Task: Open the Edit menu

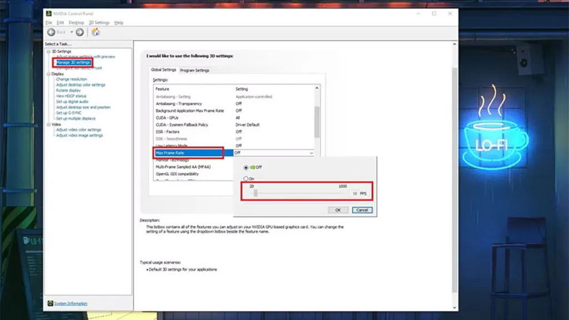Action: point(60,22)
